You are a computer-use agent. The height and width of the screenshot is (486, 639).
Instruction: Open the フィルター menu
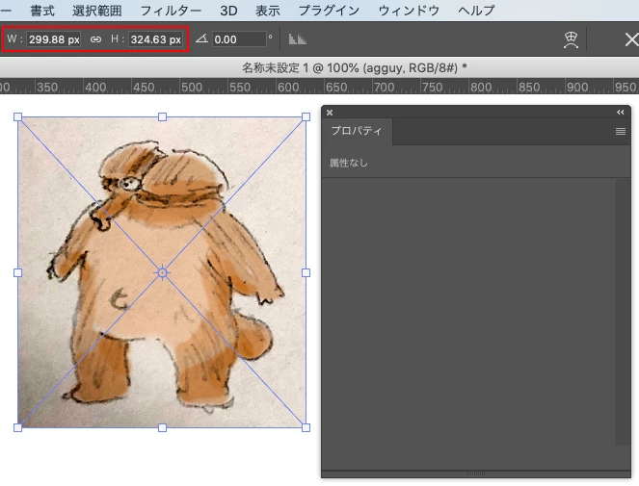coord(171,11)
